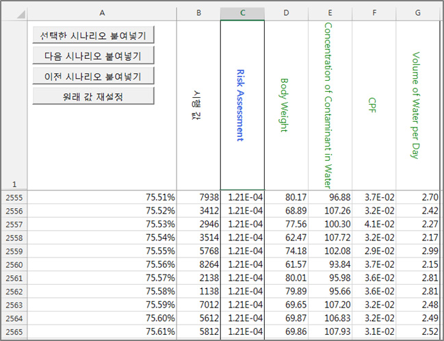
Task: Click trial value cell 5612
Action: [x=198, y=318]
